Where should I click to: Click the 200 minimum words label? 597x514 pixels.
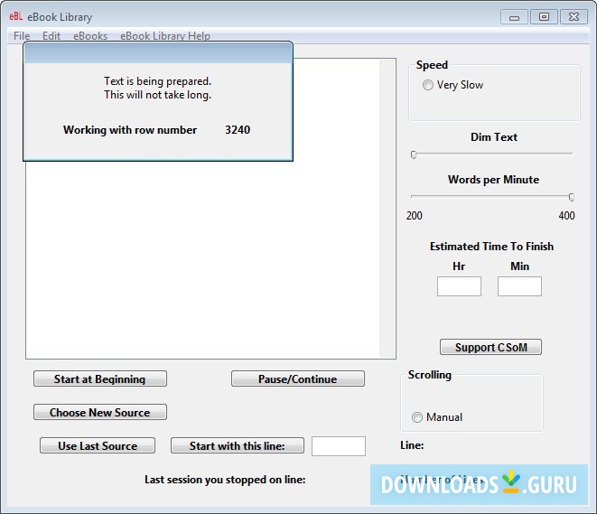pos(415,216)
